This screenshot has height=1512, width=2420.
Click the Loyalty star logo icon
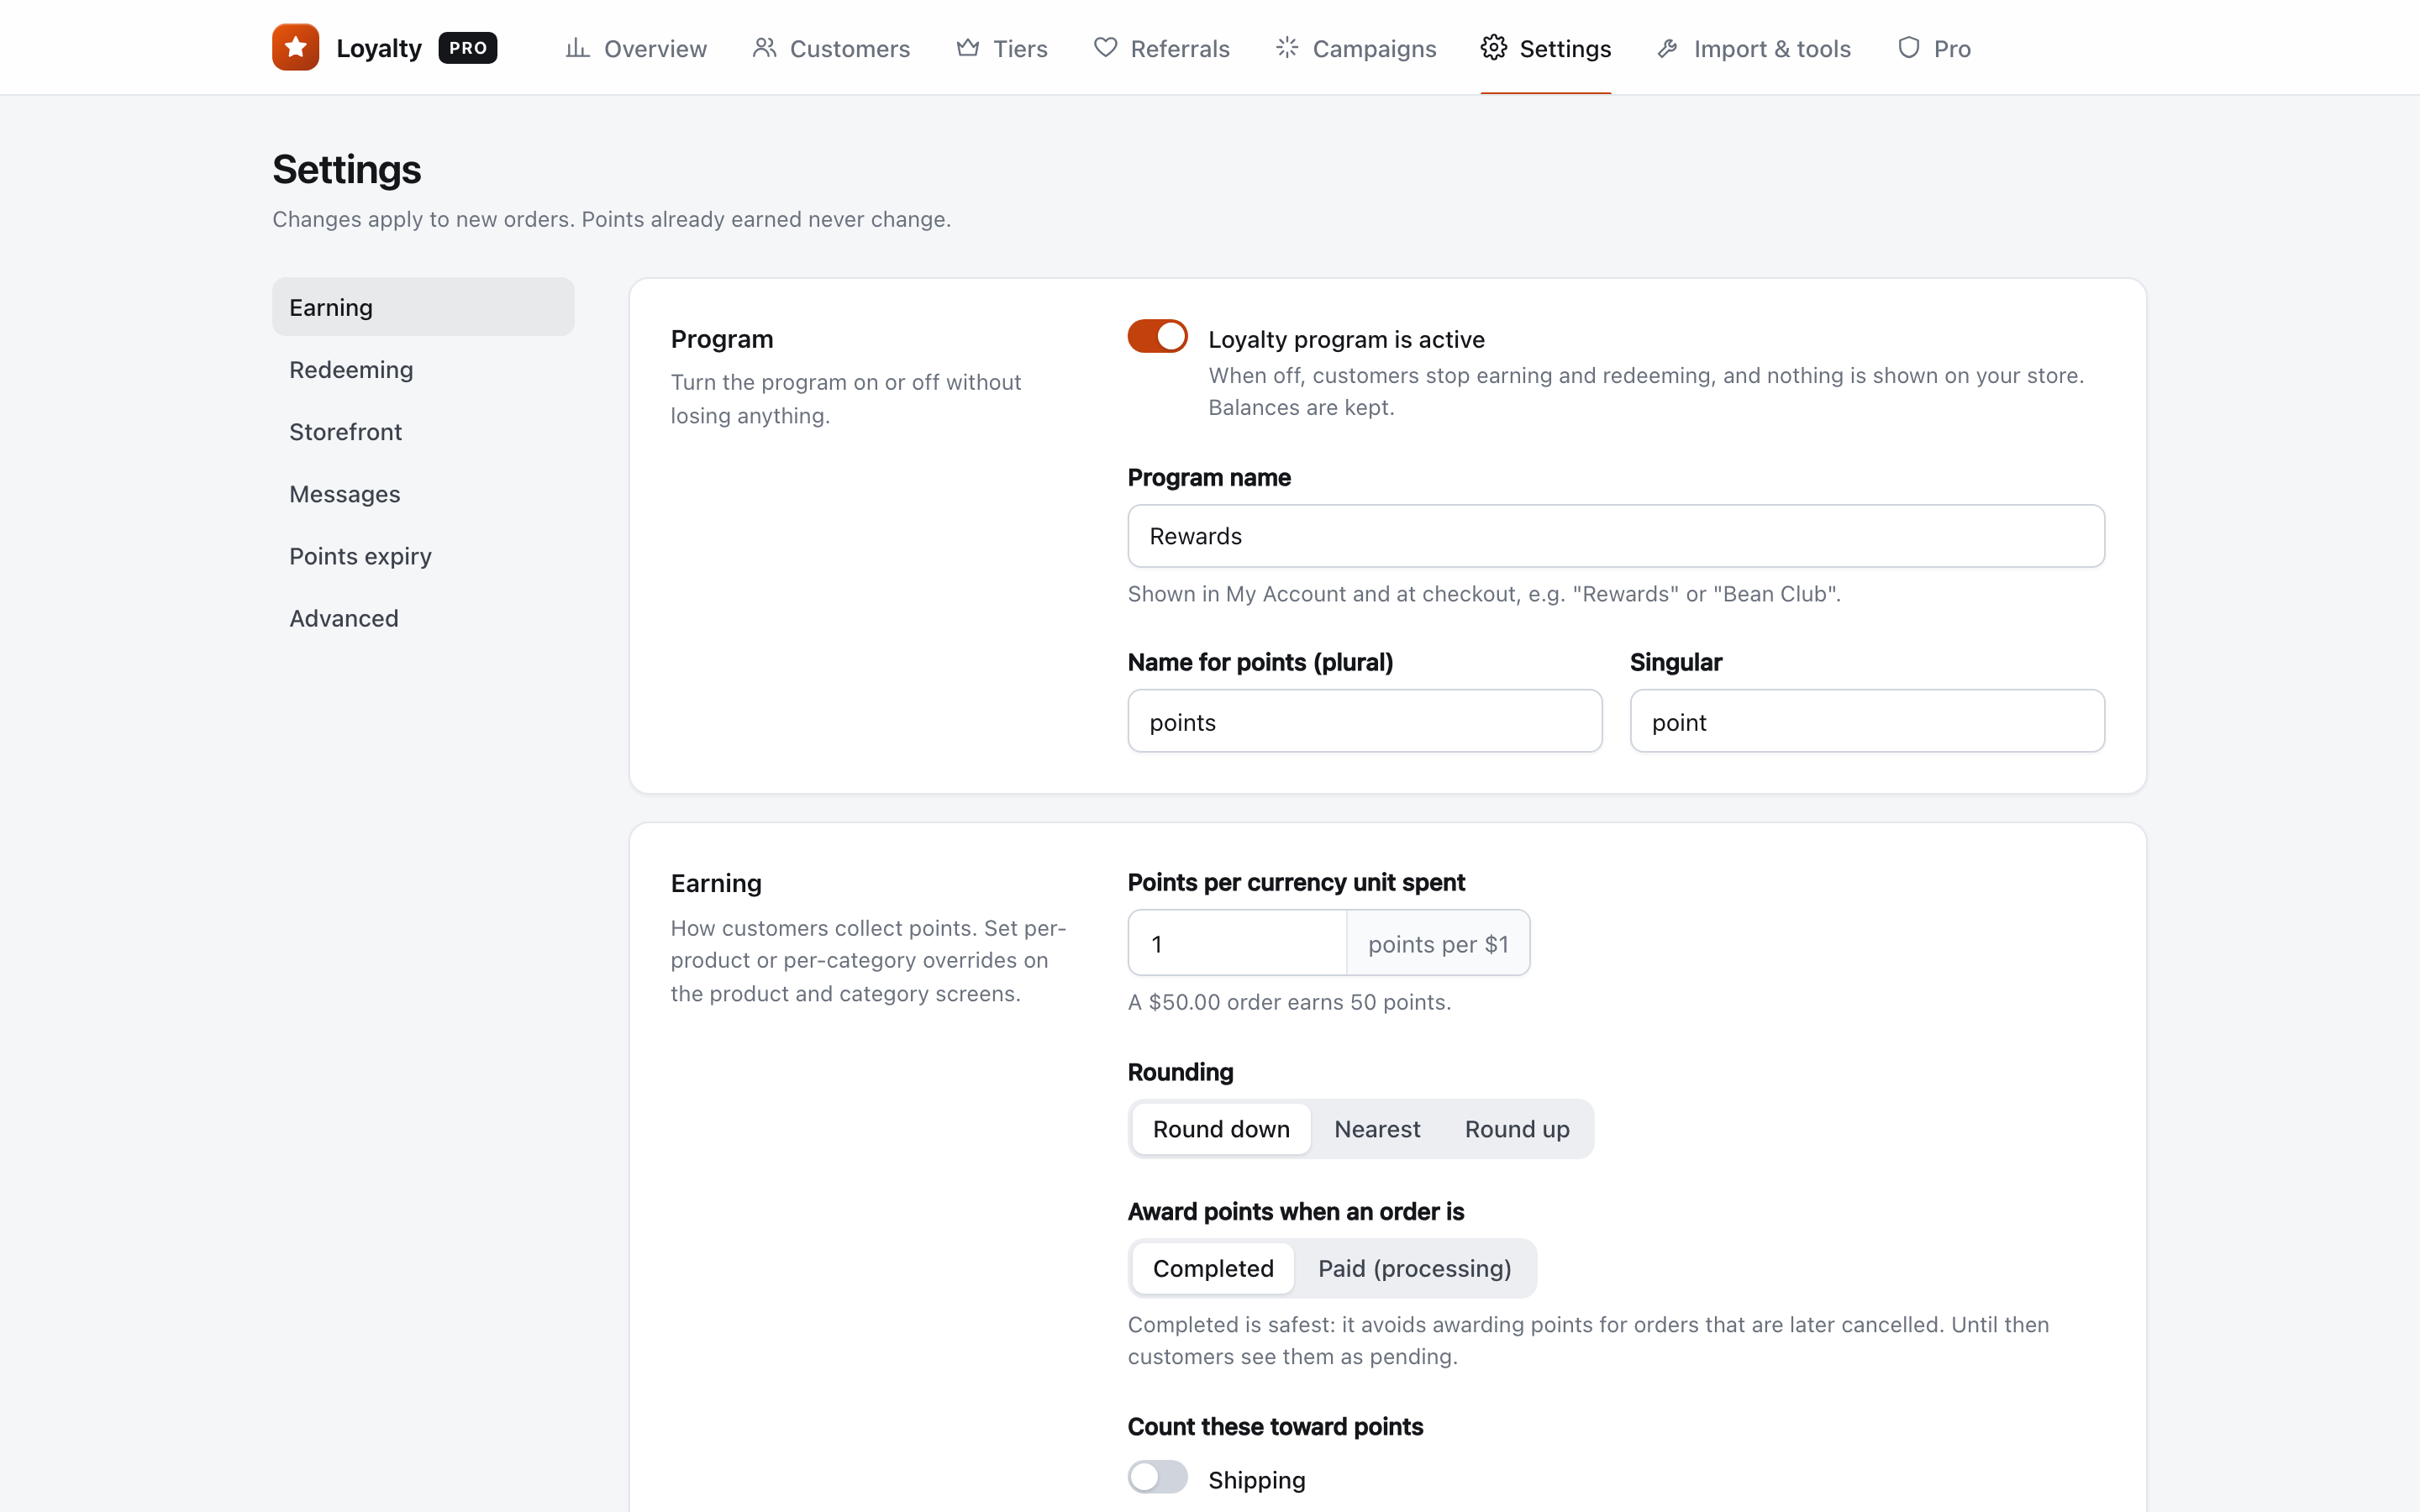(295, 47)
